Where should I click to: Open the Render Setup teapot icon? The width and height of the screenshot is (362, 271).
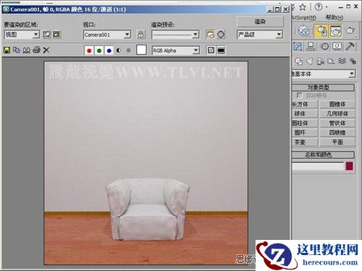coord(321,31)
